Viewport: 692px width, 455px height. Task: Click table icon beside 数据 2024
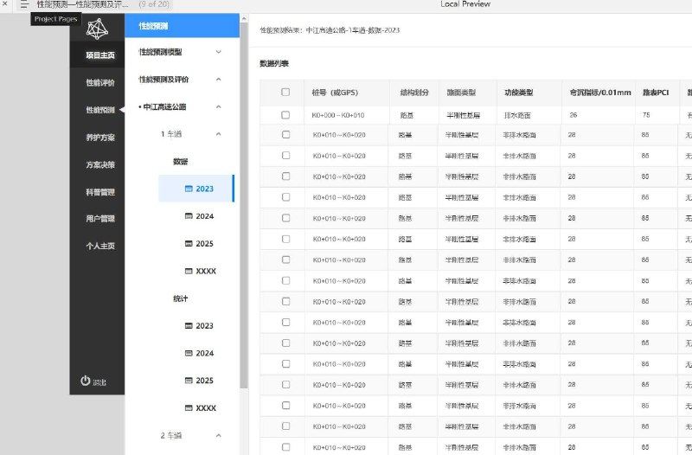point(189,216)
